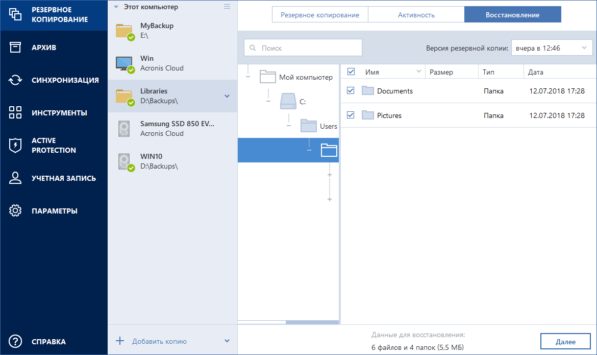Open the Settings gear icon
597x355 pixels.
point(15,211)
